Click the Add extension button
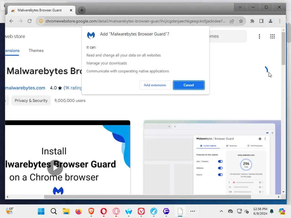Screen dimensions: 291x218 [155, 85]
